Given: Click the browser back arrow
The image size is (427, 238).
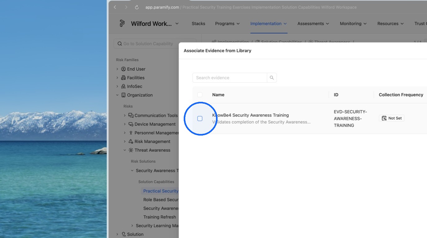Looking at the screenshot, I should (115, 7).
